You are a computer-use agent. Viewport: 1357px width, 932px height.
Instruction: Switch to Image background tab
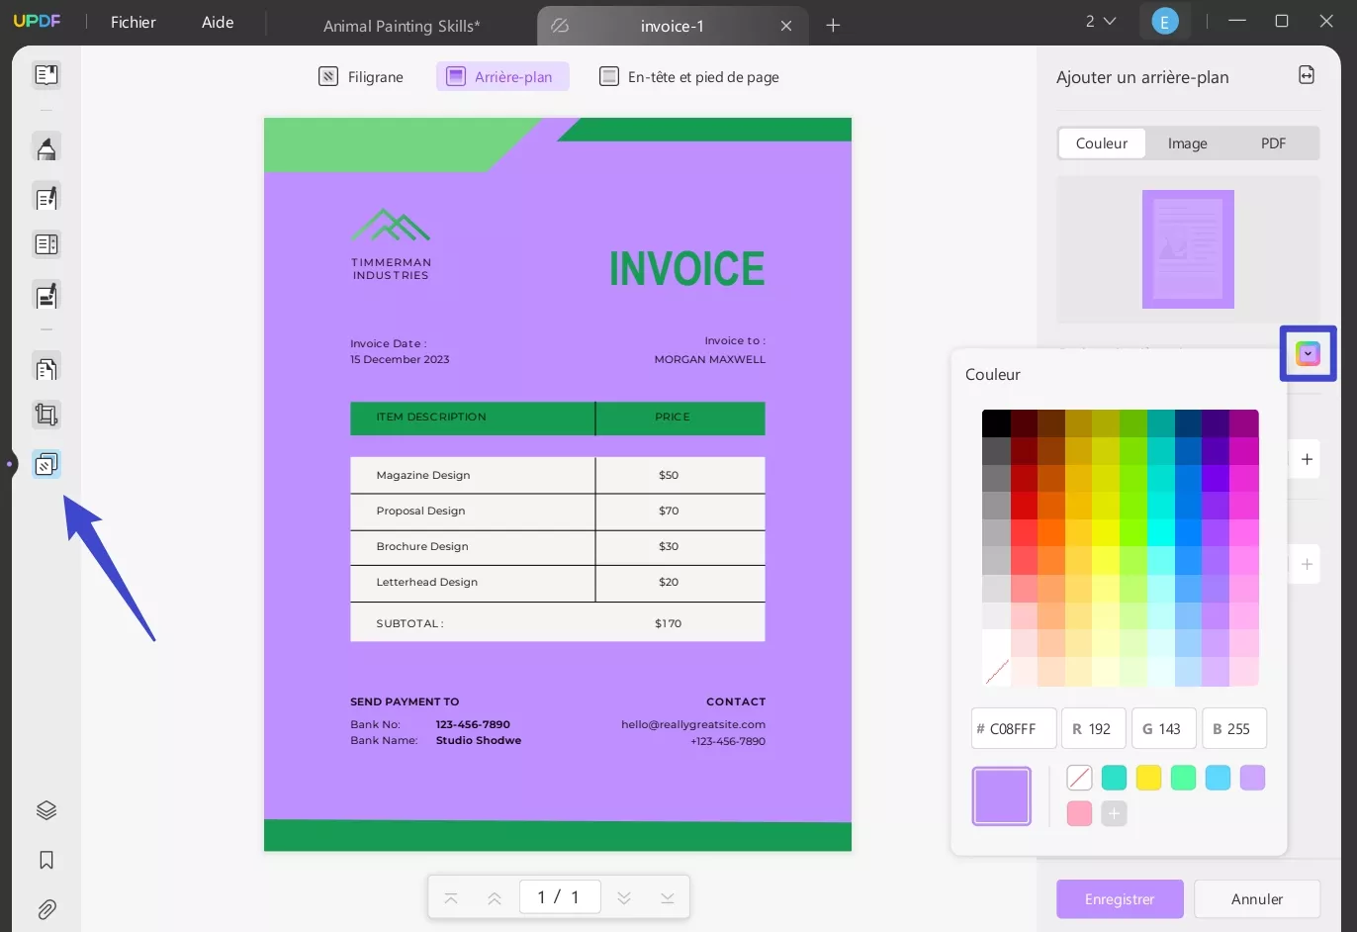coord(1187,143)
